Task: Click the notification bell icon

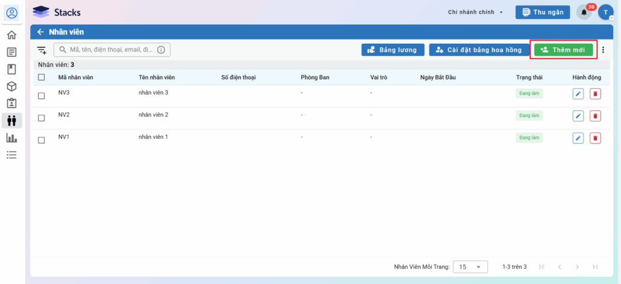Action: pyautogui.click(x=584, y=12)
